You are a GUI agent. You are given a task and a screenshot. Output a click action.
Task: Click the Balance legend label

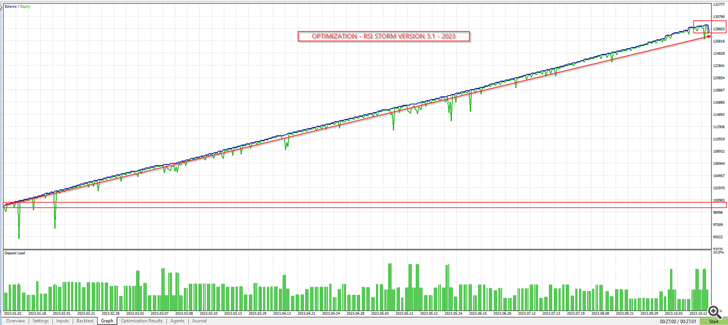click(x=11, y=7)
